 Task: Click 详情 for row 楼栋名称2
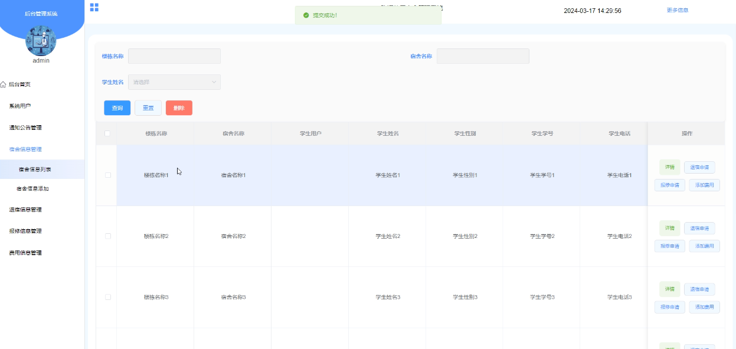[x=669, y=228]
